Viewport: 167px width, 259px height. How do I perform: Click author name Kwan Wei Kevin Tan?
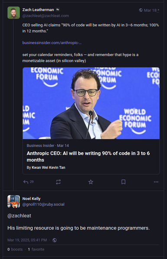[x=49, y=167]
